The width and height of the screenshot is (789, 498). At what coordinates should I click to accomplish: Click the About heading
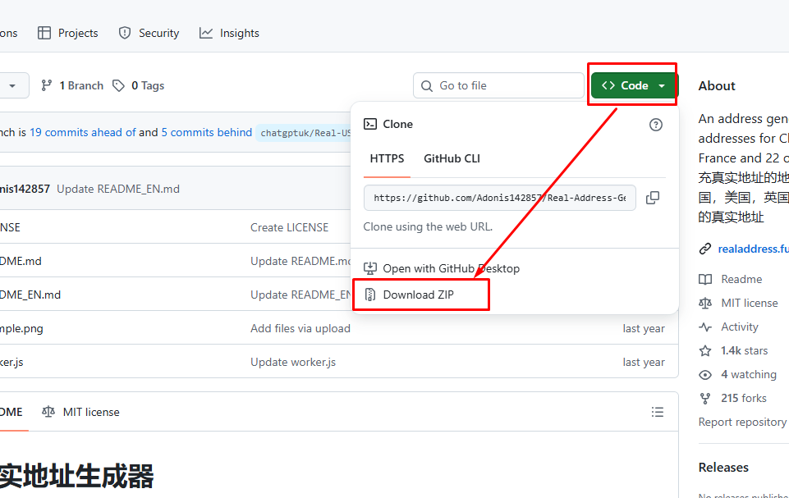tap(717, 86)
